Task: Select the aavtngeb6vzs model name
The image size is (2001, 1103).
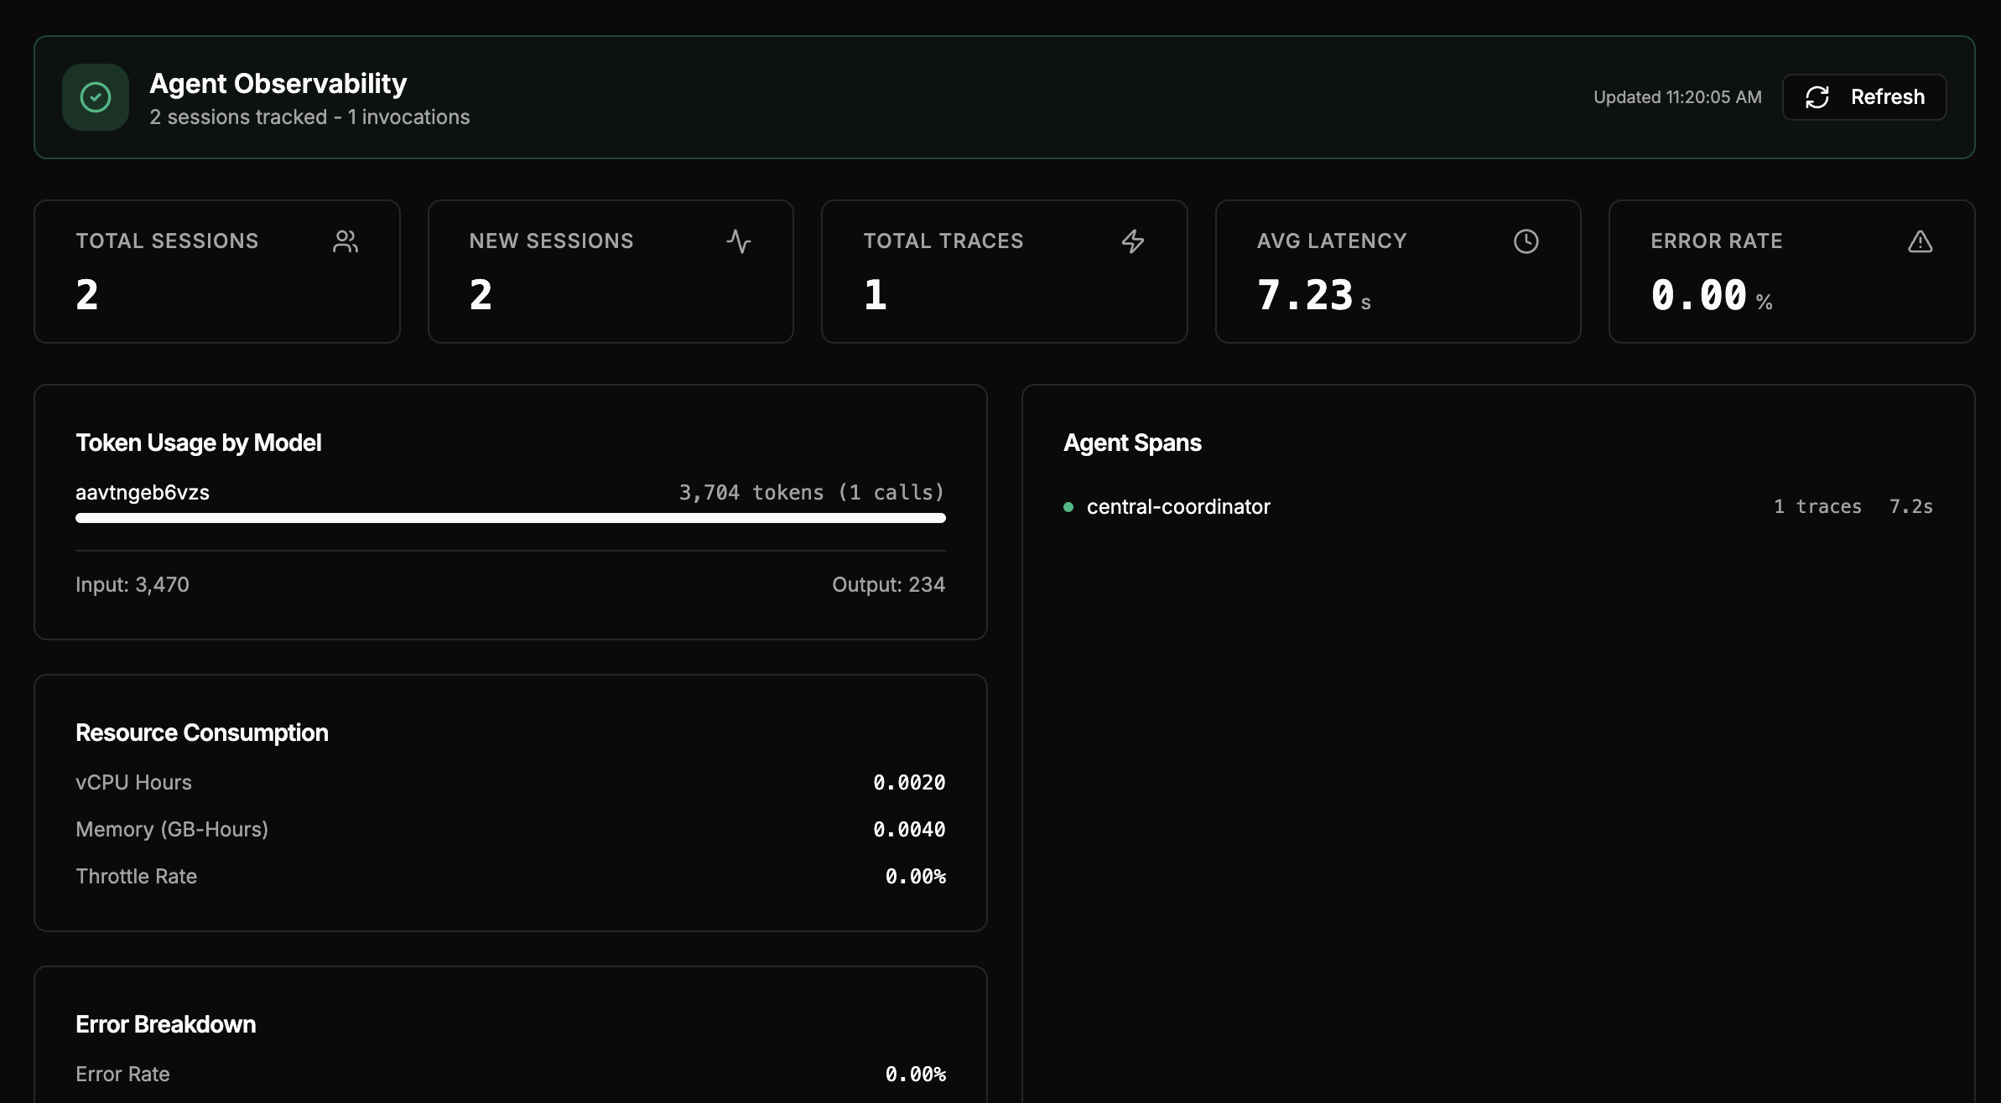Action: click(143, 492)
